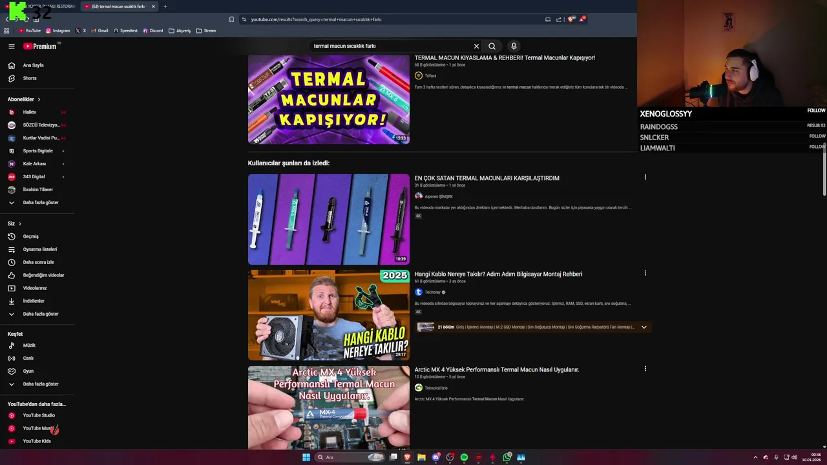This screenshot has width=827, height=465.
Task: Open YouTube bookmark in bookmarks bar
Action: pyautogui.click(x=30, y=30)
